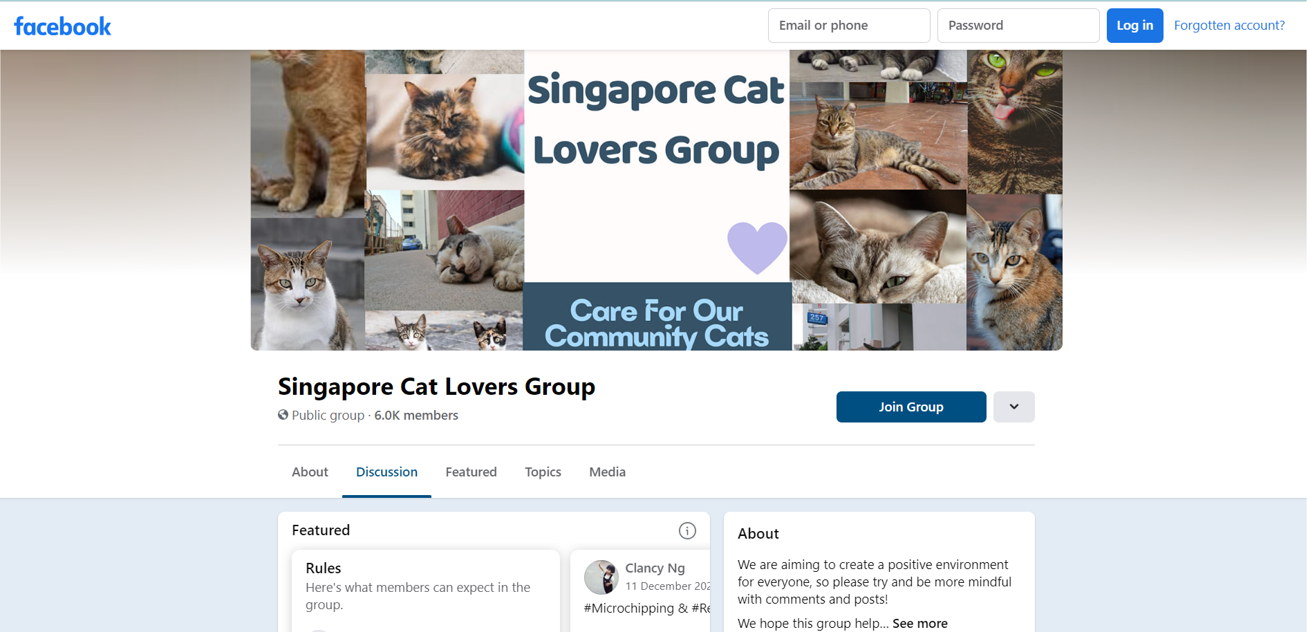Click the Join Group button

pyautogui.click(x=911, y=407)
